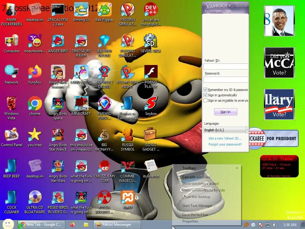Screen dimensions: 305x229
Task: Select the Soybox desktop icon
Action: point(151,106)
